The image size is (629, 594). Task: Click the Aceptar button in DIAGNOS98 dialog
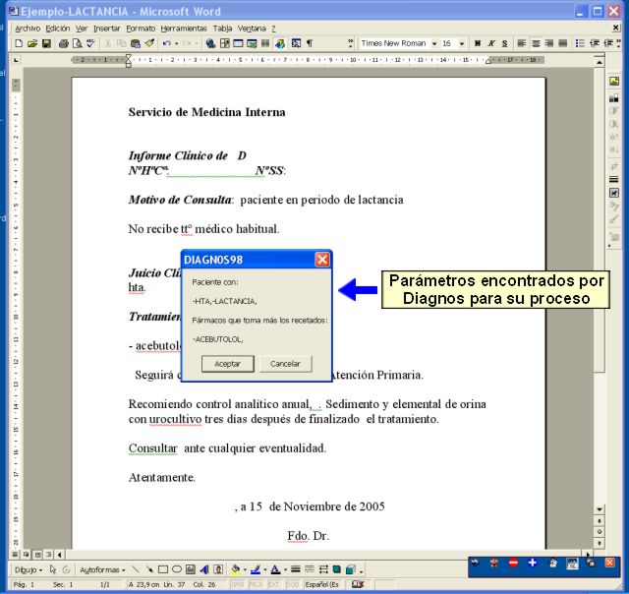tap(227, 364)
